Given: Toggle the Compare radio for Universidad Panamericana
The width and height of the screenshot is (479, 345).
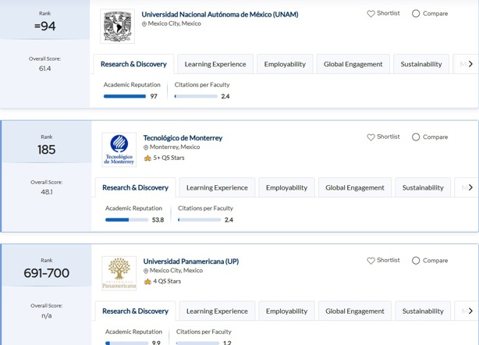Looking at the screenshot, I should click(416, 261).
